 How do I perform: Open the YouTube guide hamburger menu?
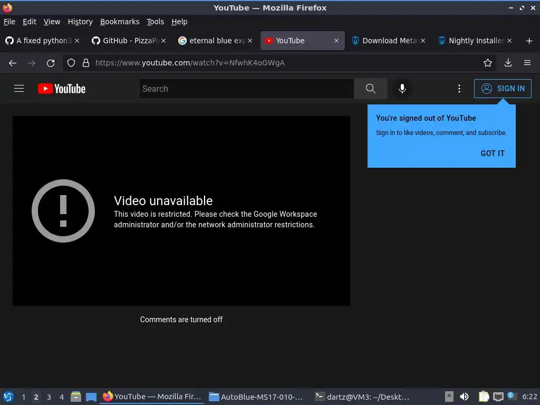[19, 89]
